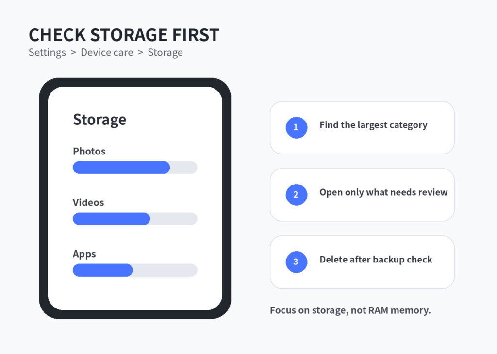This screenshot has width=497, height=354.
Task: Open the Find the largest category card
Action: coord(362,127)
